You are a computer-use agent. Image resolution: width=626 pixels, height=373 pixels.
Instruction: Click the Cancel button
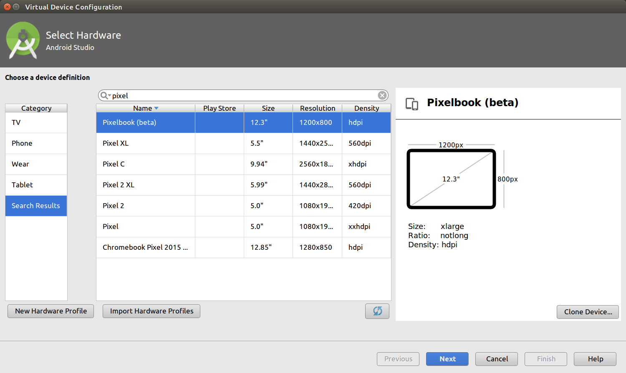(497, 359)
